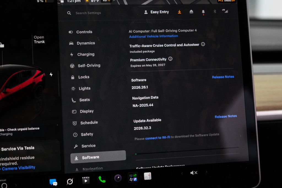Viewport: 282px width, 188px height.
Task: Tap the garage HomeLink icon
Action: pyautogui.click(x=191, y=12)
